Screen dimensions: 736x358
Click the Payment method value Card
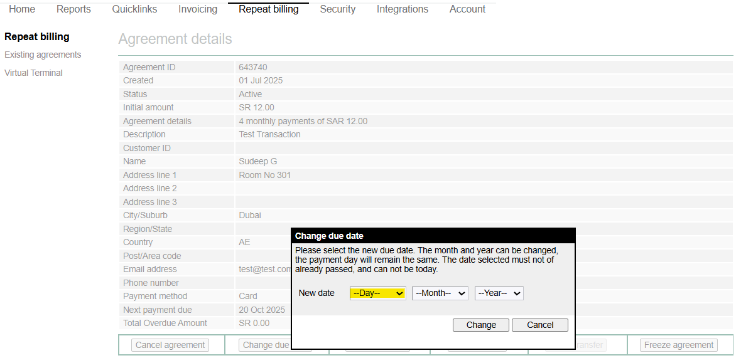click(248, 296)
